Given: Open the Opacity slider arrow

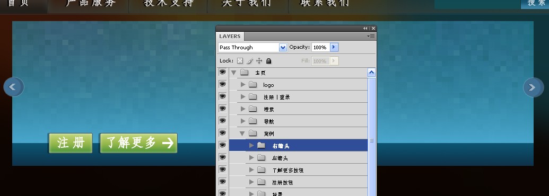Looking at the screenshot, I should 334,47.
